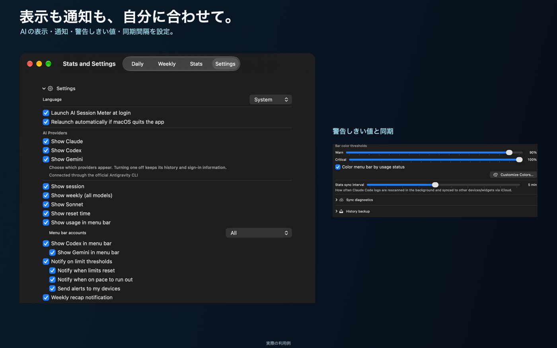
Task: Switch to the Daily tab
Action: (x=137, y=64)
